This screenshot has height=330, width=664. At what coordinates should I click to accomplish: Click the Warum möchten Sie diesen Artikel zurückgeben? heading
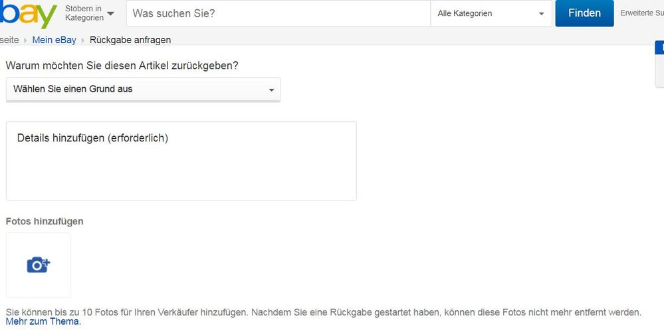pyautogui.click(x=122, y=66)
